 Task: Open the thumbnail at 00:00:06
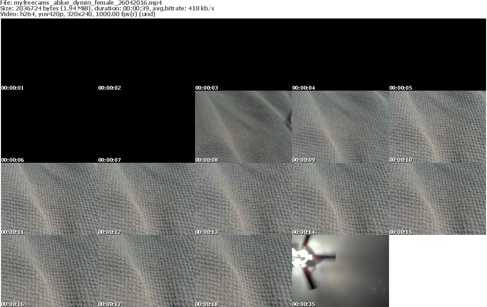coord(49,127)
